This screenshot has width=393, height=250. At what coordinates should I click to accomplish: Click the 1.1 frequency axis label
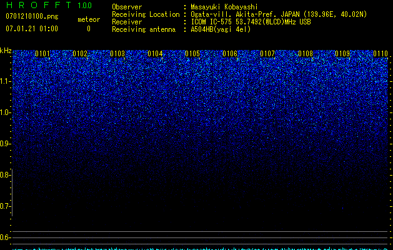point(6,82)
